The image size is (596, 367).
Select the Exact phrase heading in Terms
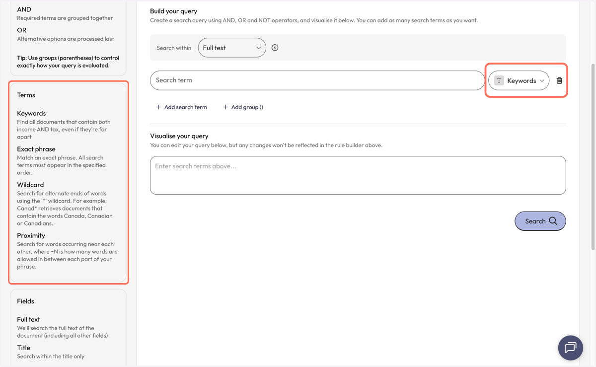[36, 149]
